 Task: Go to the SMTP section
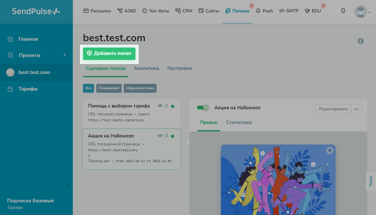click(x=289, y=11)
